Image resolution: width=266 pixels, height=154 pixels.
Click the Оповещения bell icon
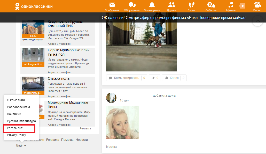pyautogui.click(x=152, y=5)
